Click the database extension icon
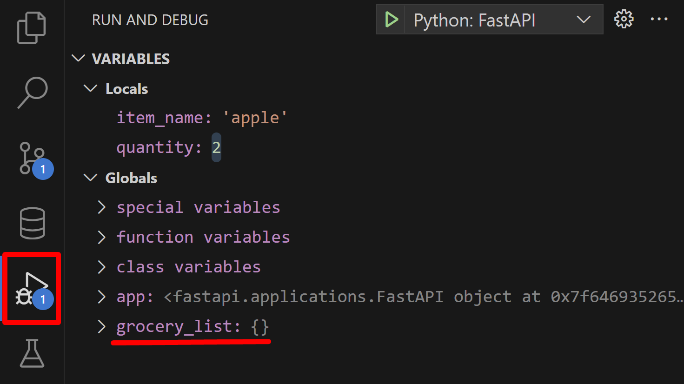Viewport: 684px width, 384px height. click(31, 223)
